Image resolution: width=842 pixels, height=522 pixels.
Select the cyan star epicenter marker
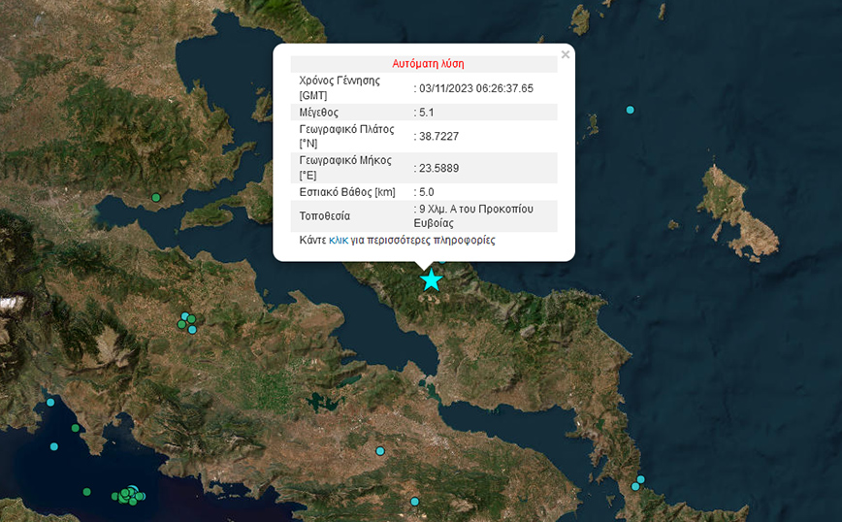coord(431,279)
